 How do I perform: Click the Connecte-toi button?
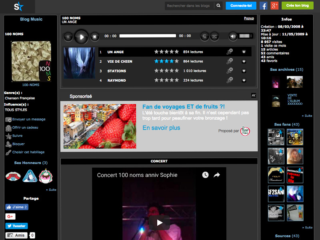pyautogui.click(x=241, y=6)
